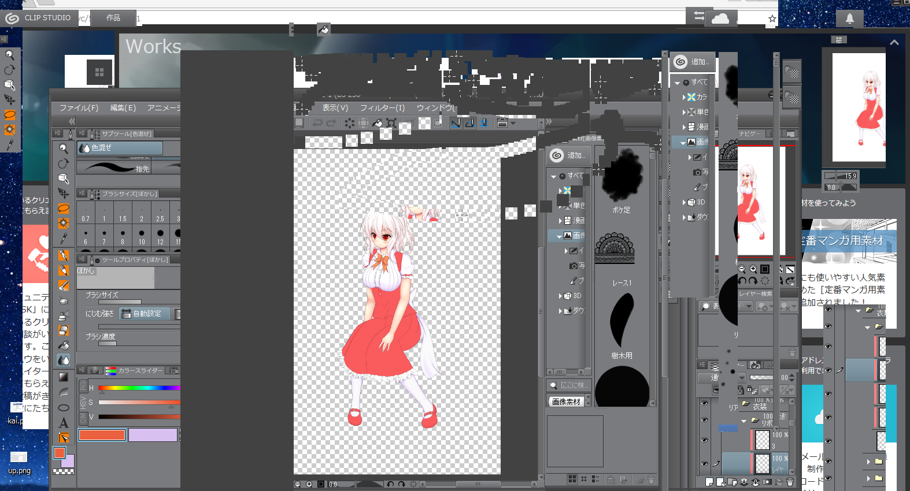This screenshot has width=910, height=491.
Task: Choose the Gradient tool in the tool palette
Action: click(64, 377)
